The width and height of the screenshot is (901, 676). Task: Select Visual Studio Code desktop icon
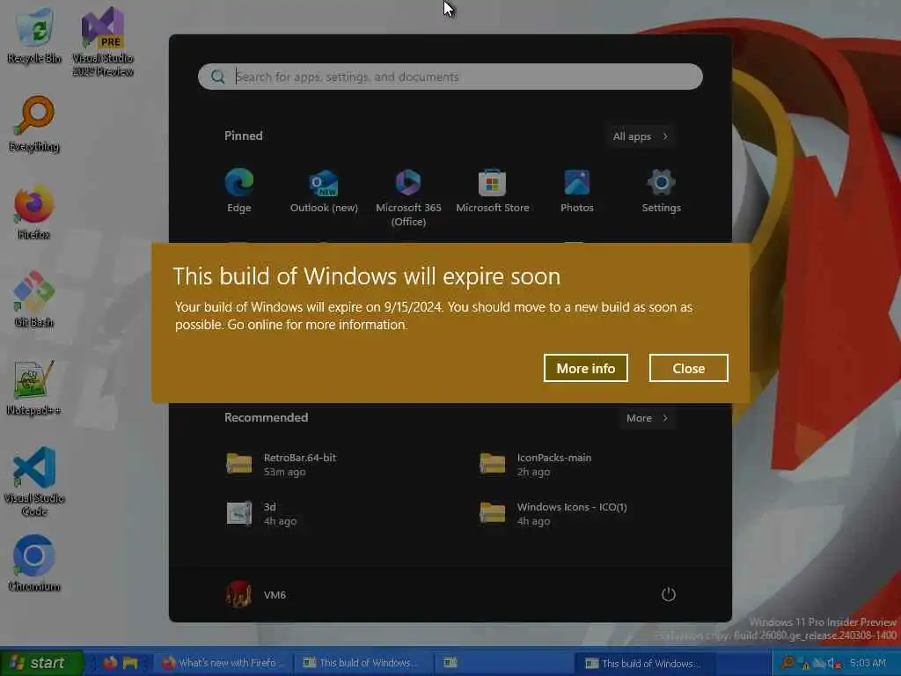click(x=34, y=481)
